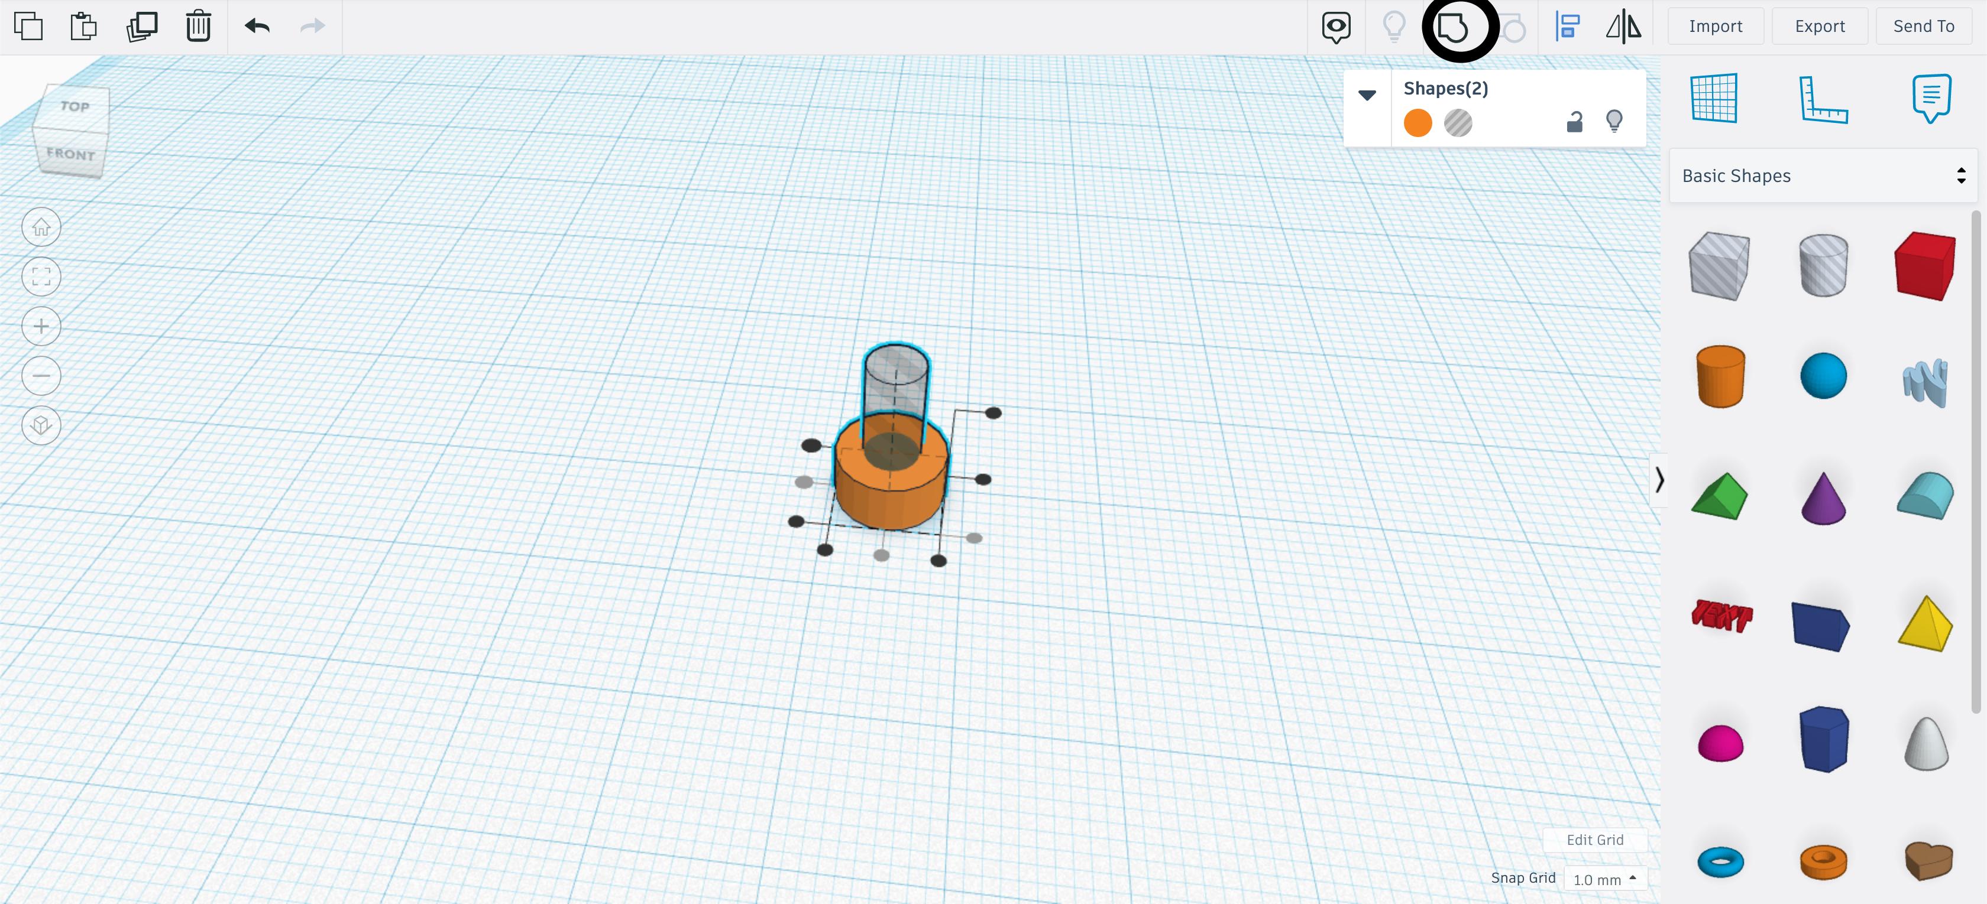Click the Import button

(x=1716, y=26)
